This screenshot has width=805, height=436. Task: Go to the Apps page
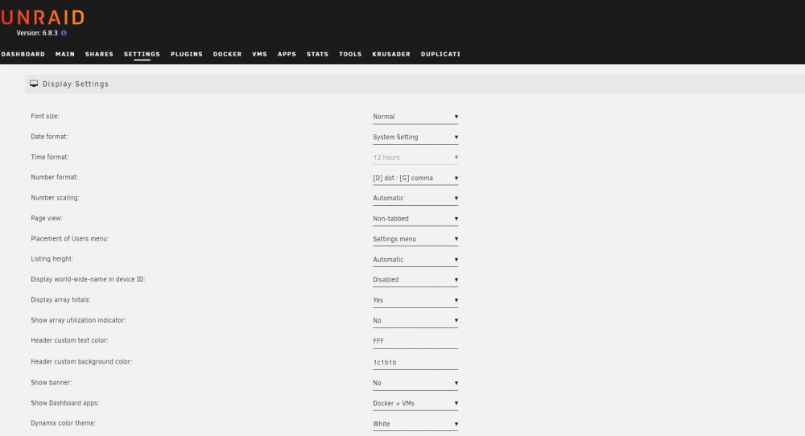287,54
